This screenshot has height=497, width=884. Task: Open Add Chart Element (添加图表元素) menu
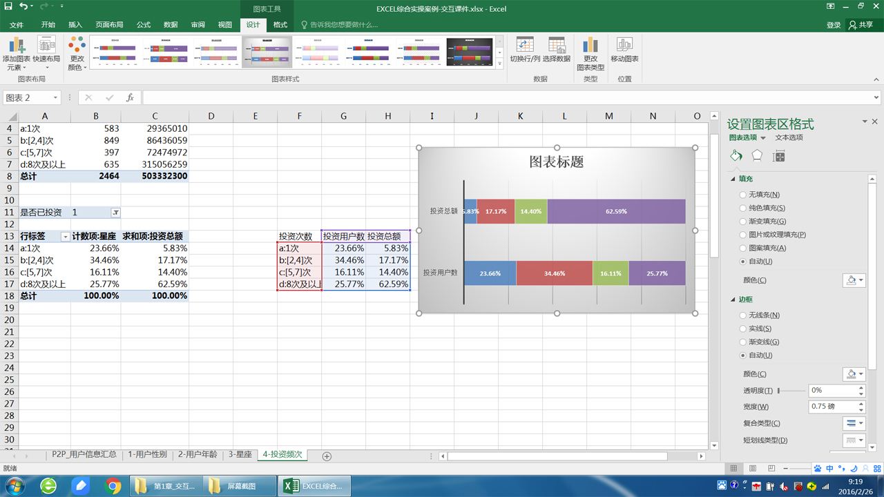(x=15, y=54)
